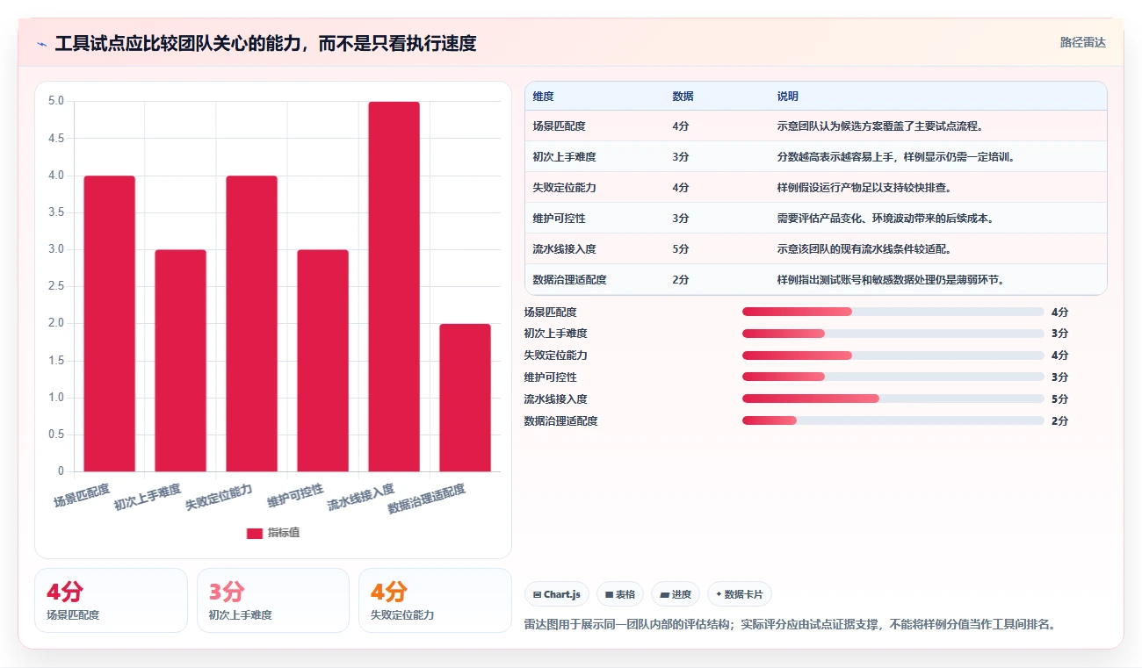Click the 流水线接入度 bar in chart
This screenshot has width=1142, height=668.
tap(394, 287)
